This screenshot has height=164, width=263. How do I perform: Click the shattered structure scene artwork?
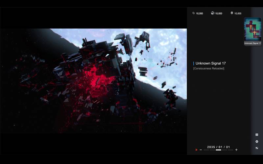coord(93,80)
